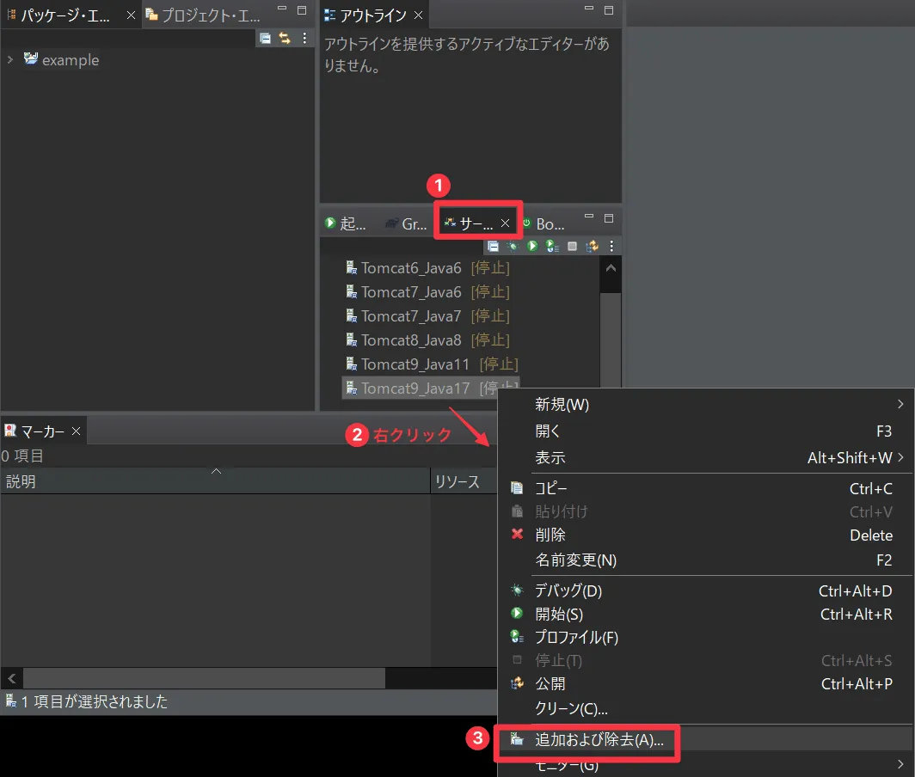Choose クリーン(C)... from the context menu
Image resolution: width=915 pixels, height=777 pixels.
[706, 709]
